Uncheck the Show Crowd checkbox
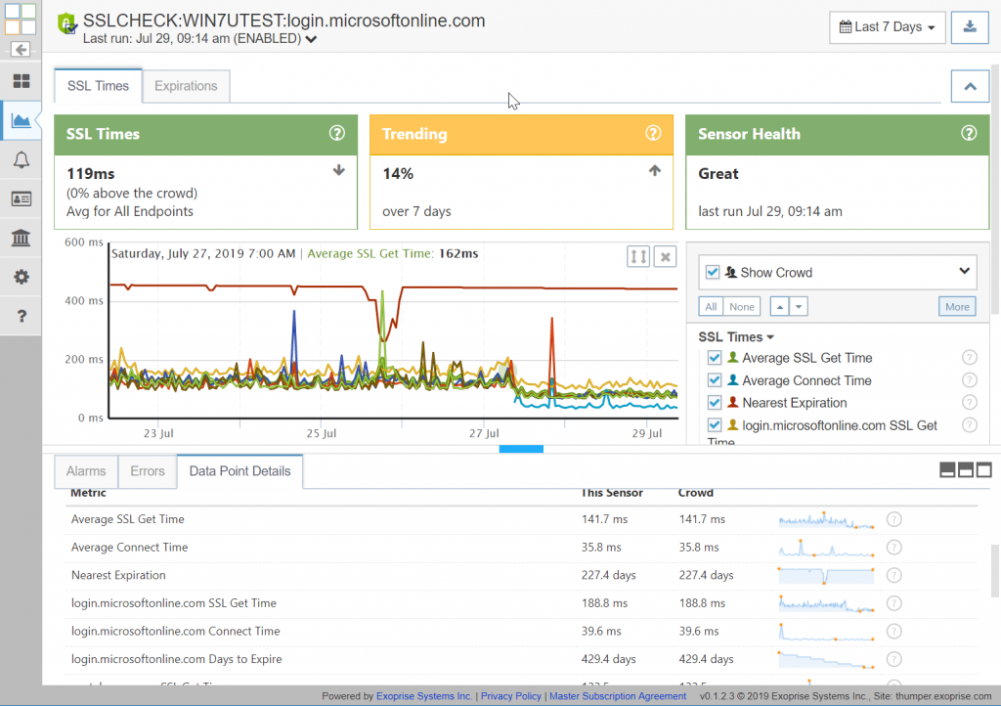The image size is (1001, 706). tap(711, 271)
